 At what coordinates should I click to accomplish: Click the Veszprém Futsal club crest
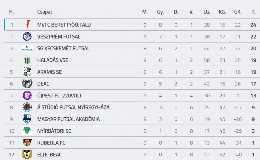[27, 37]
